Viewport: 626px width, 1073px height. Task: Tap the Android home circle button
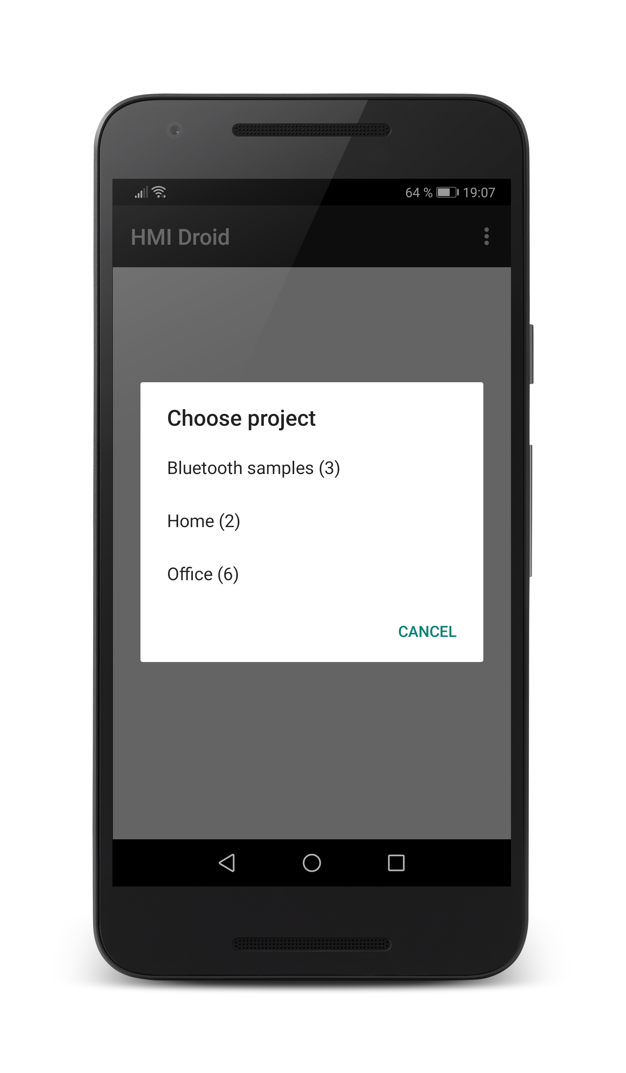pyautogui.click(x=312, y=863)
